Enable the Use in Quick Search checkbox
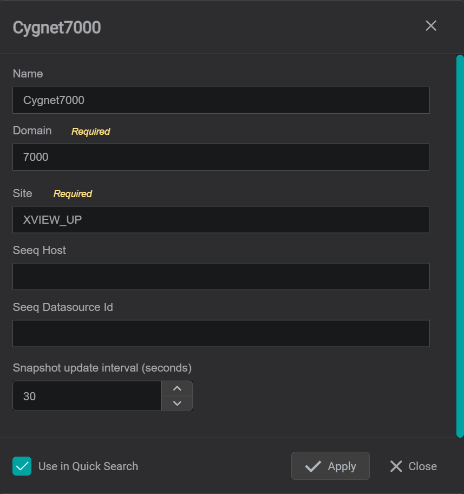The height and width of the screenshot is (494, 464). point(22,466)
